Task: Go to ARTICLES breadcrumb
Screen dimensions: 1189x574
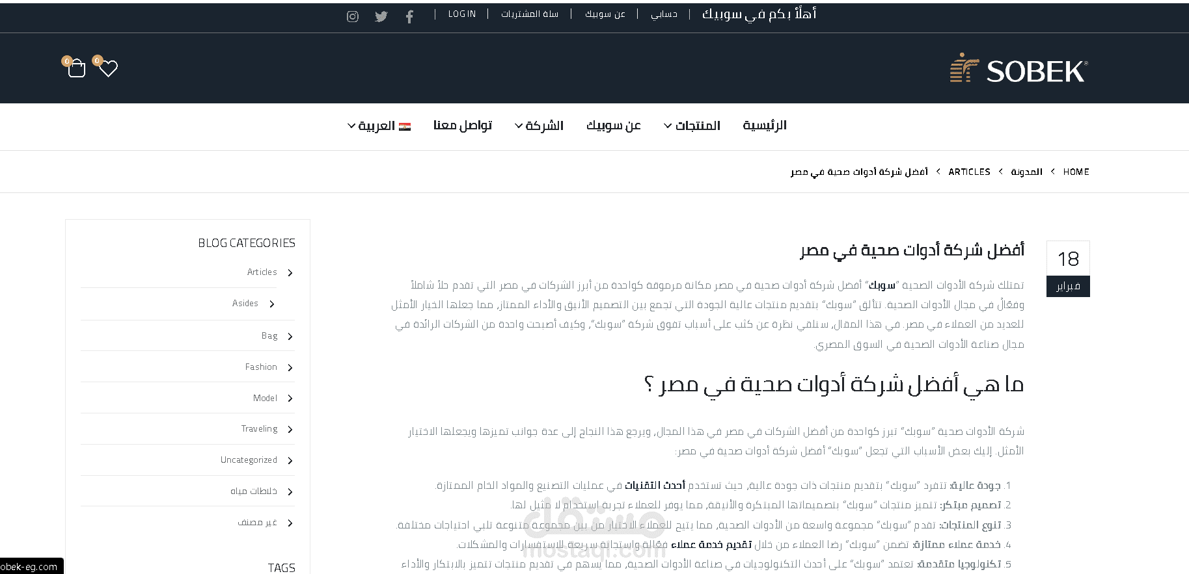Action: (x=969, y=172)
